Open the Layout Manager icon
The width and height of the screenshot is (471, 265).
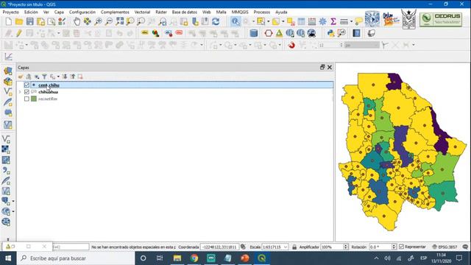(52, 21)
